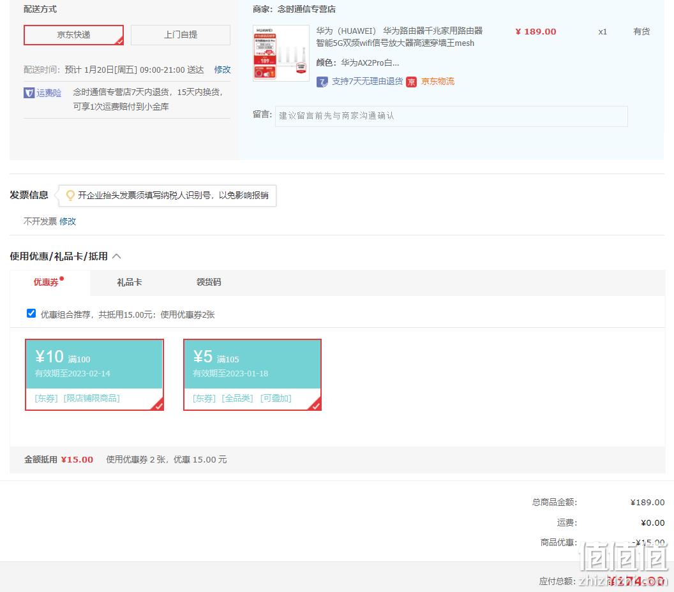Choose 上门自提 pickup option
This screenshot has width=674, height=592.
click(x=181, y=35)
